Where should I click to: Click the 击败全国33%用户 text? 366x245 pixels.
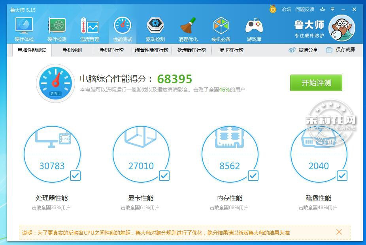51,208
